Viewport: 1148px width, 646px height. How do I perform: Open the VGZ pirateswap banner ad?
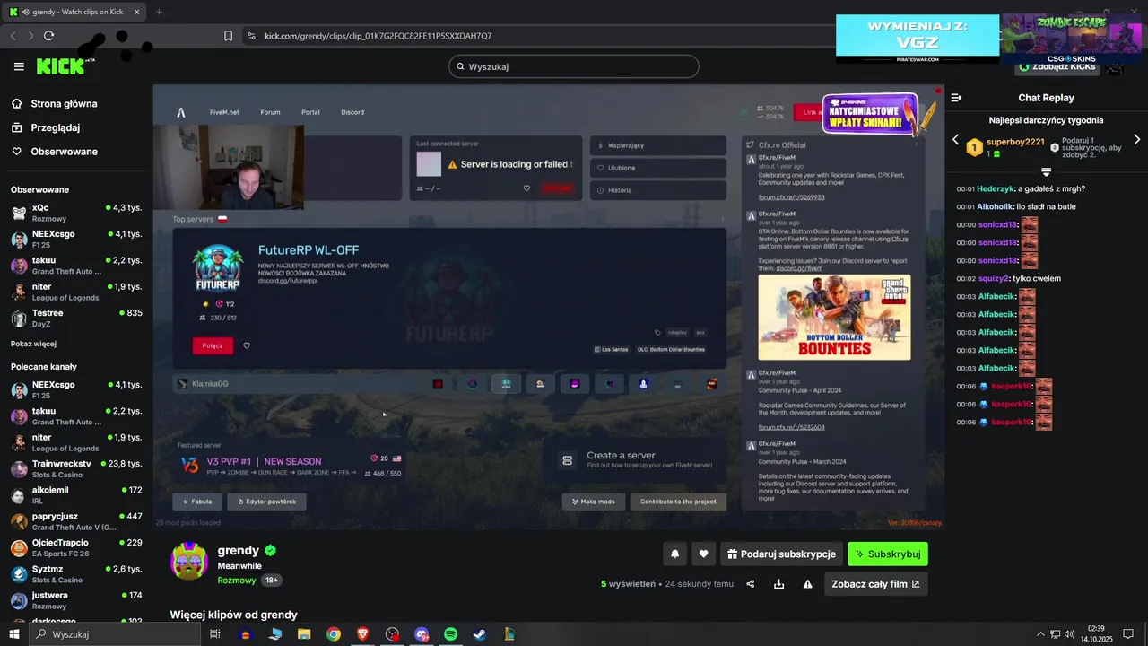918,39
